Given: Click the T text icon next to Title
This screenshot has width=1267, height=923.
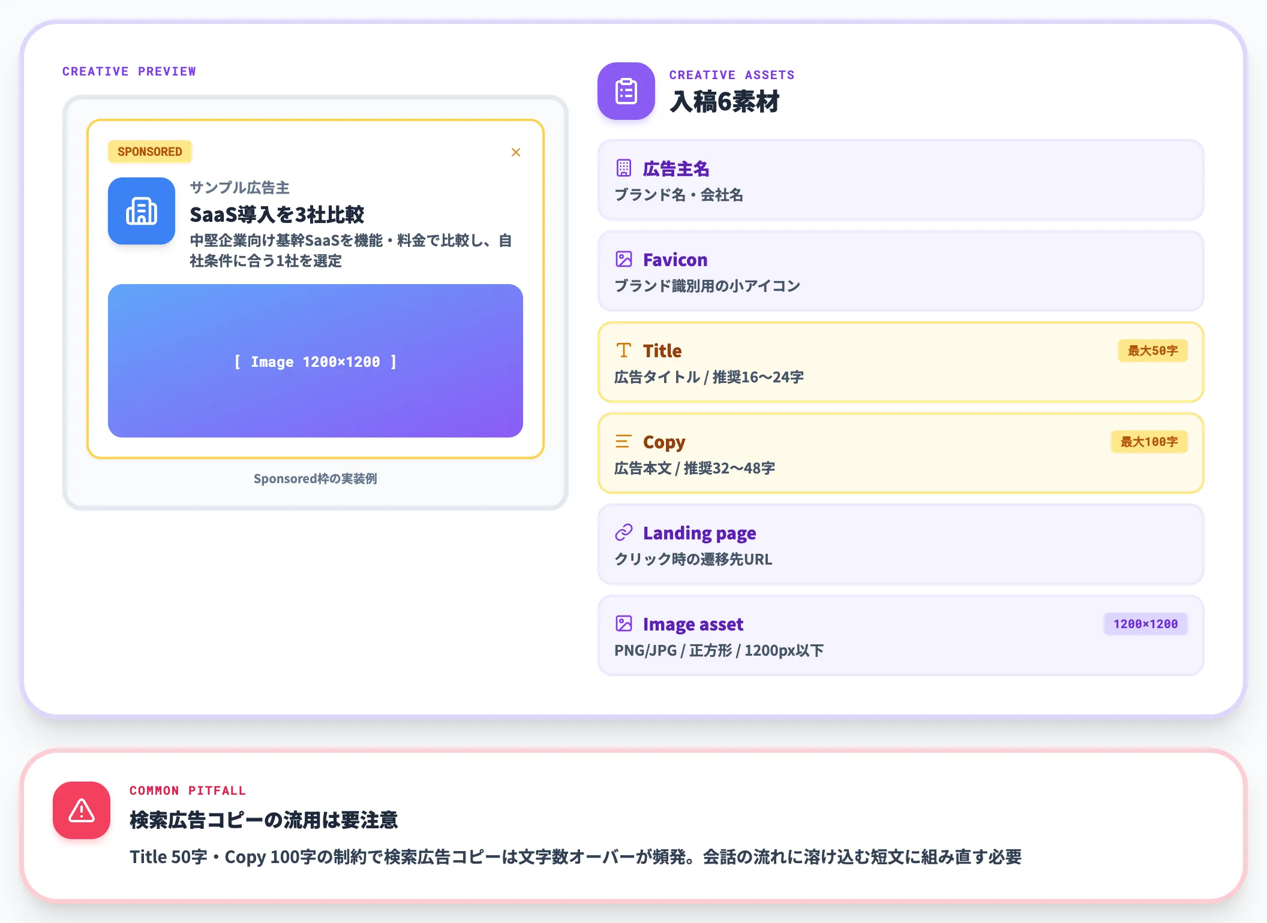Looking at the screenshot, I should 624,350.
